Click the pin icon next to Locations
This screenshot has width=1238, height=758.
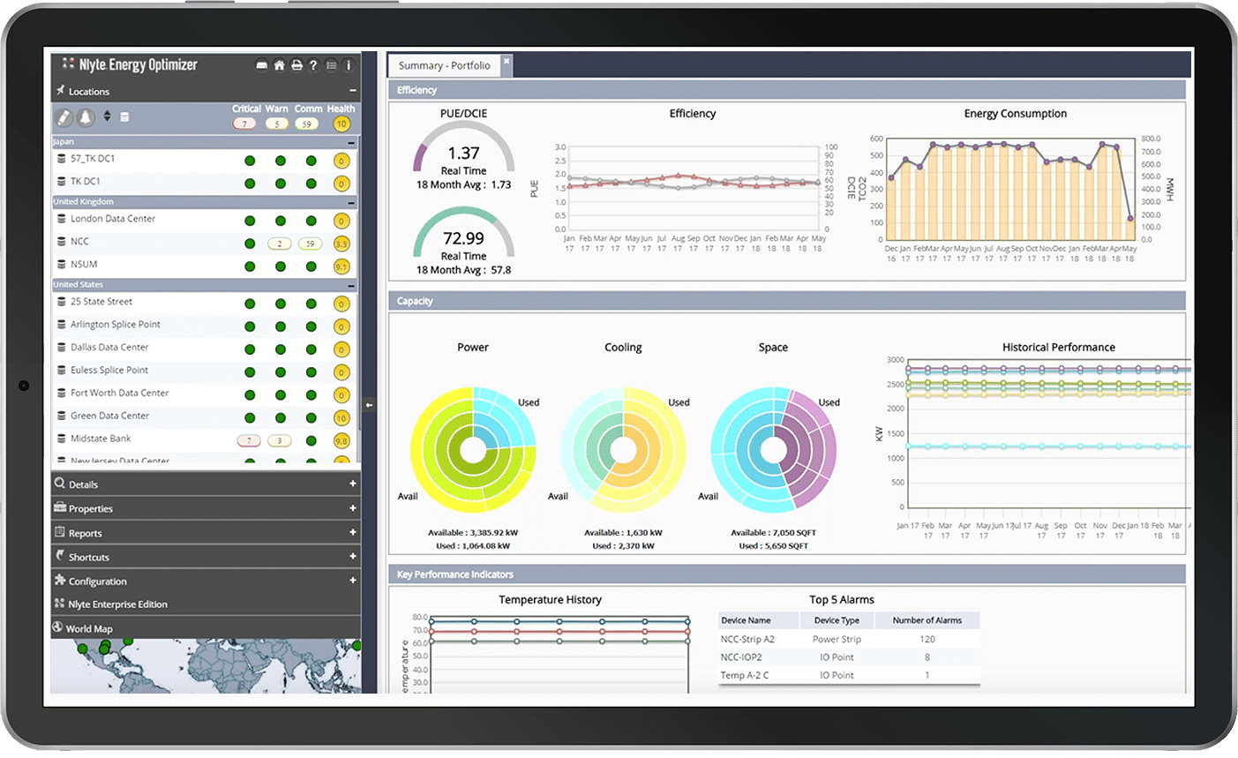click(62, 91)
